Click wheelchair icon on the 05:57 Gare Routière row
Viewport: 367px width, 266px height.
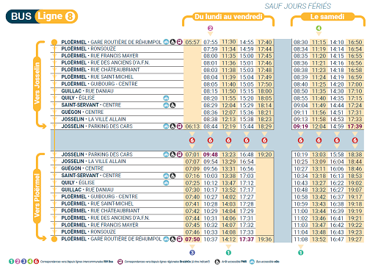coord(172,42)
